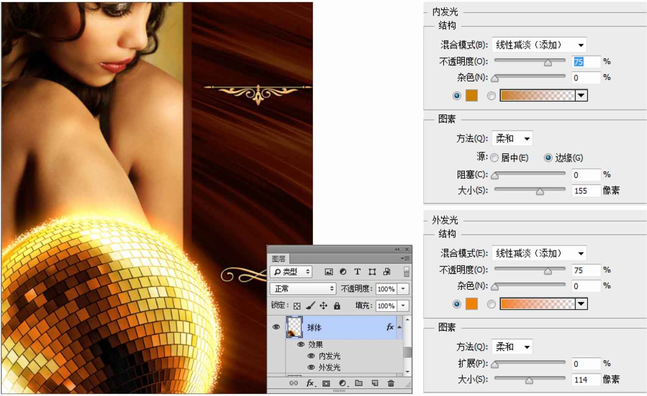Open inner glow 方法 柔和 dropdown
The image size is (647, 396).
tap(512, 139)
